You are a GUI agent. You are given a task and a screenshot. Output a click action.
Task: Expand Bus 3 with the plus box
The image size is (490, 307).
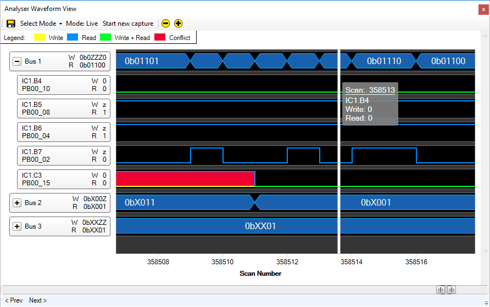(x=17, y=226)
